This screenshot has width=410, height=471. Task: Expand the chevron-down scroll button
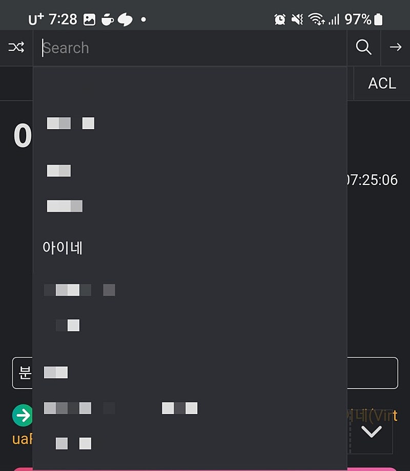[x=372, y=432]
